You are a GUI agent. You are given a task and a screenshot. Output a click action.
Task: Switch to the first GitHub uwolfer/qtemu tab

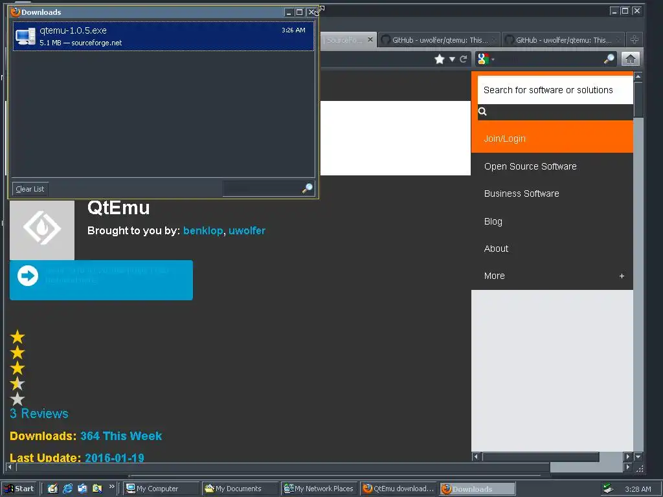tap(438, 40)
